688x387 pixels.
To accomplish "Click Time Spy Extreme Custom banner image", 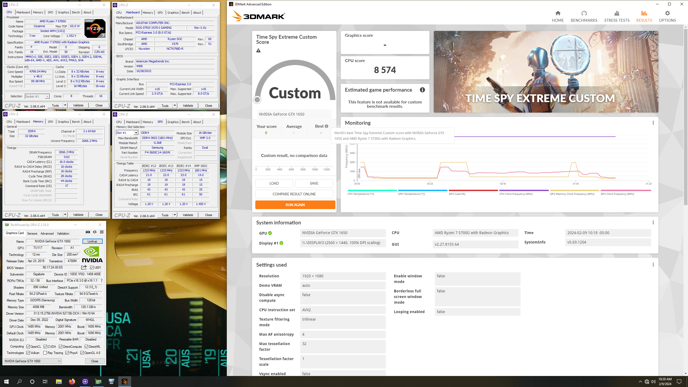I will click(546, 72).
